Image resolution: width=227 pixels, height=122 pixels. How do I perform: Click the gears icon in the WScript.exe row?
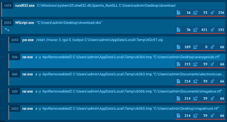pyautogui.click(x=212, y=30)
